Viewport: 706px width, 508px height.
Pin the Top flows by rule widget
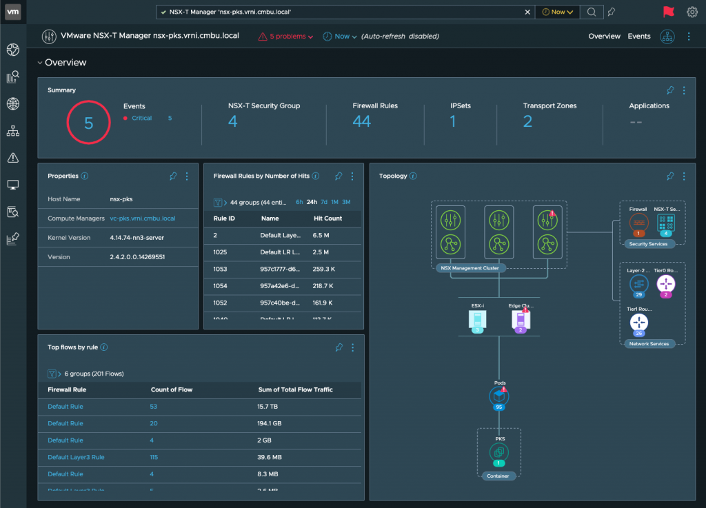[339, 347]
